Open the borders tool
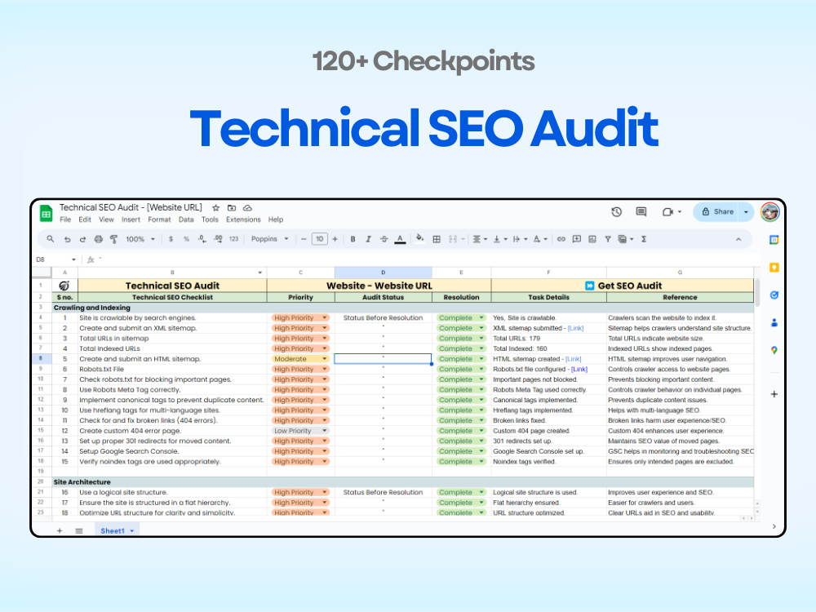 (x=437, y=239)
